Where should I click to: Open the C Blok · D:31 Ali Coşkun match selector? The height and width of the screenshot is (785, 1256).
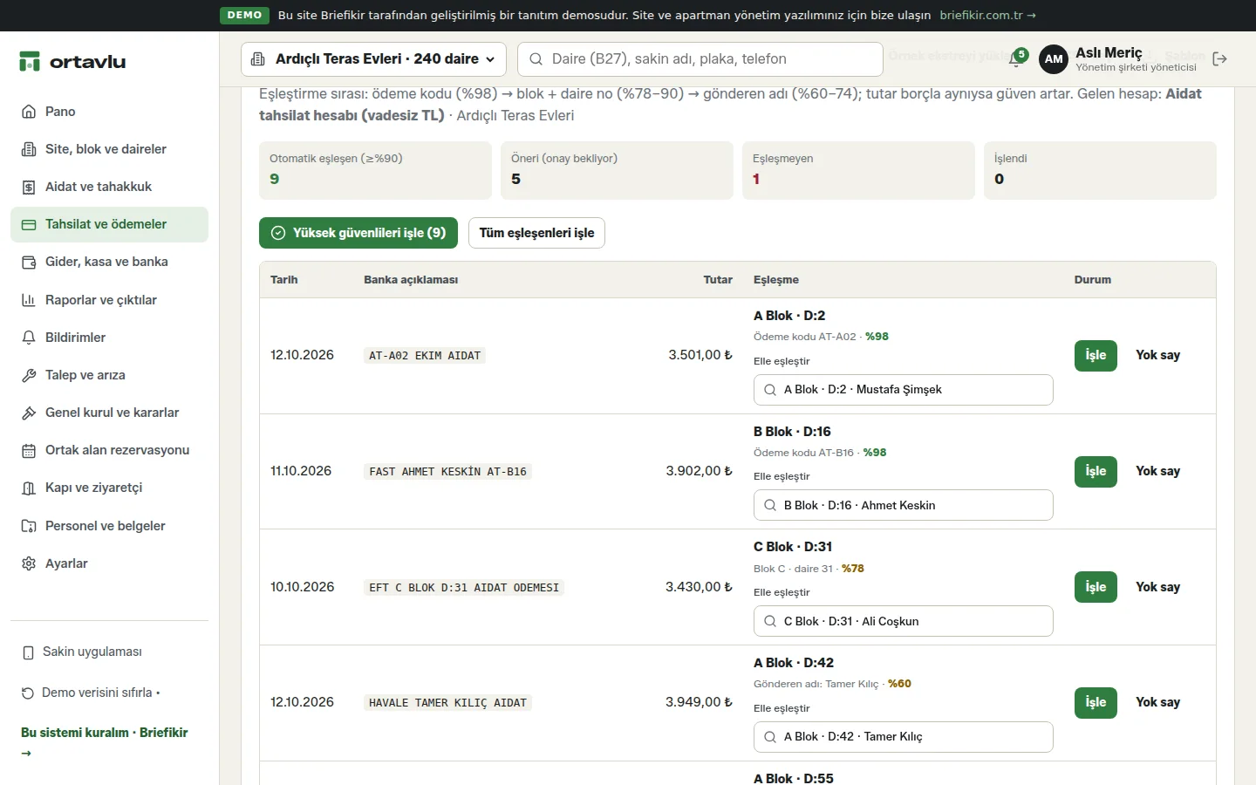[903, 621]
